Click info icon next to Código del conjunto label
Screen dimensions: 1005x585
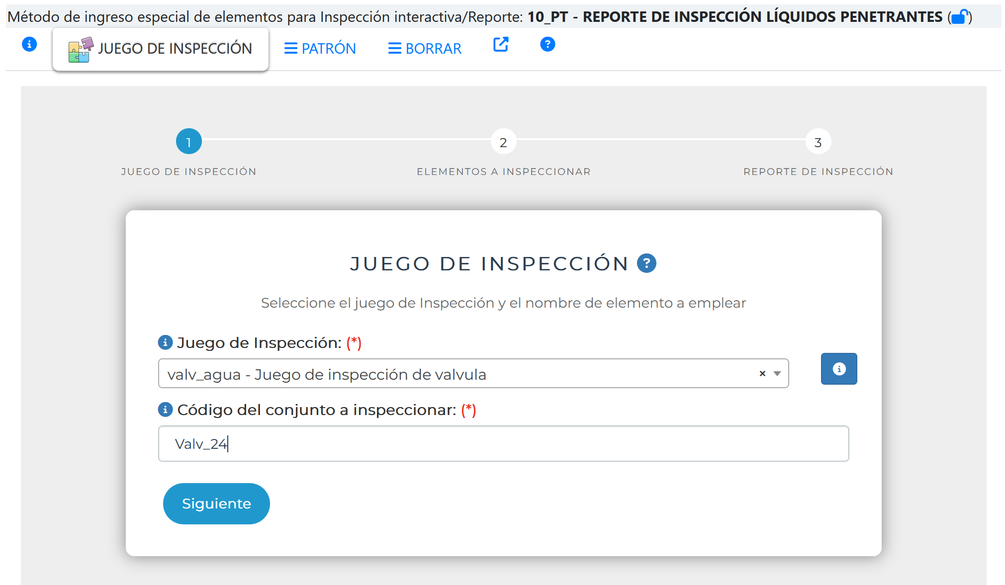165,410
